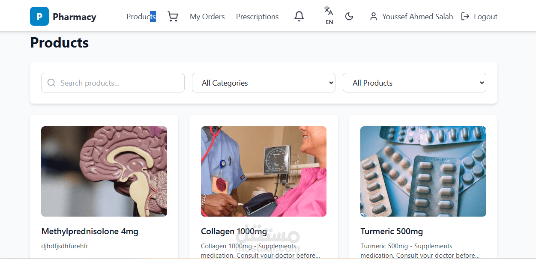536x259 pixels.
Task: Click the djhdfjsdhfurehfr description text
Action: 65,246
